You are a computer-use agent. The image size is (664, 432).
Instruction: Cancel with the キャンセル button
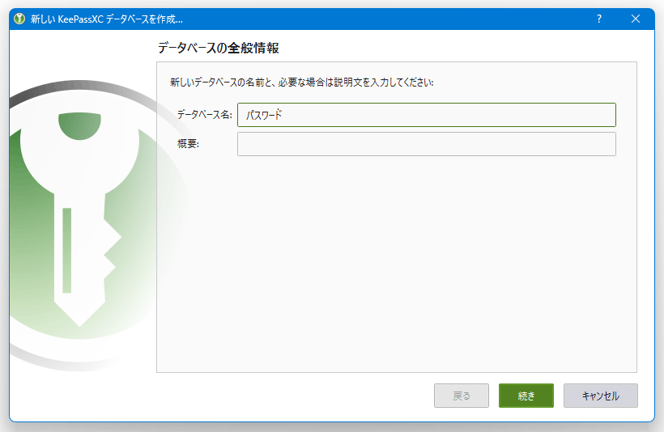[601, 396]
